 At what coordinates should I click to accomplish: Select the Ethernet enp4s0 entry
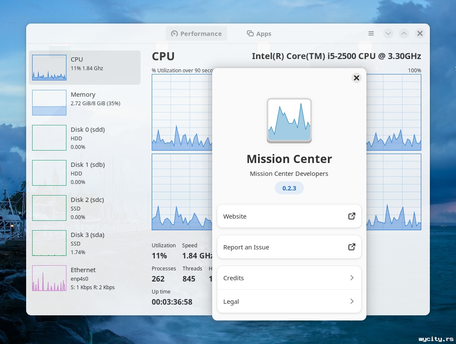(84, 278)
